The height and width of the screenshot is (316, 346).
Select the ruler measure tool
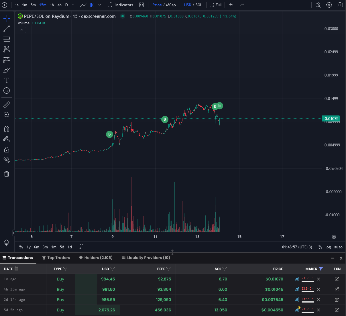(x=7, y=105)
